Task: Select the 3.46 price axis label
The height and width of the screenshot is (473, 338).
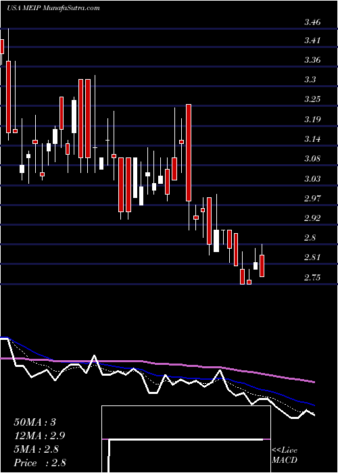Action: (312, 22)
